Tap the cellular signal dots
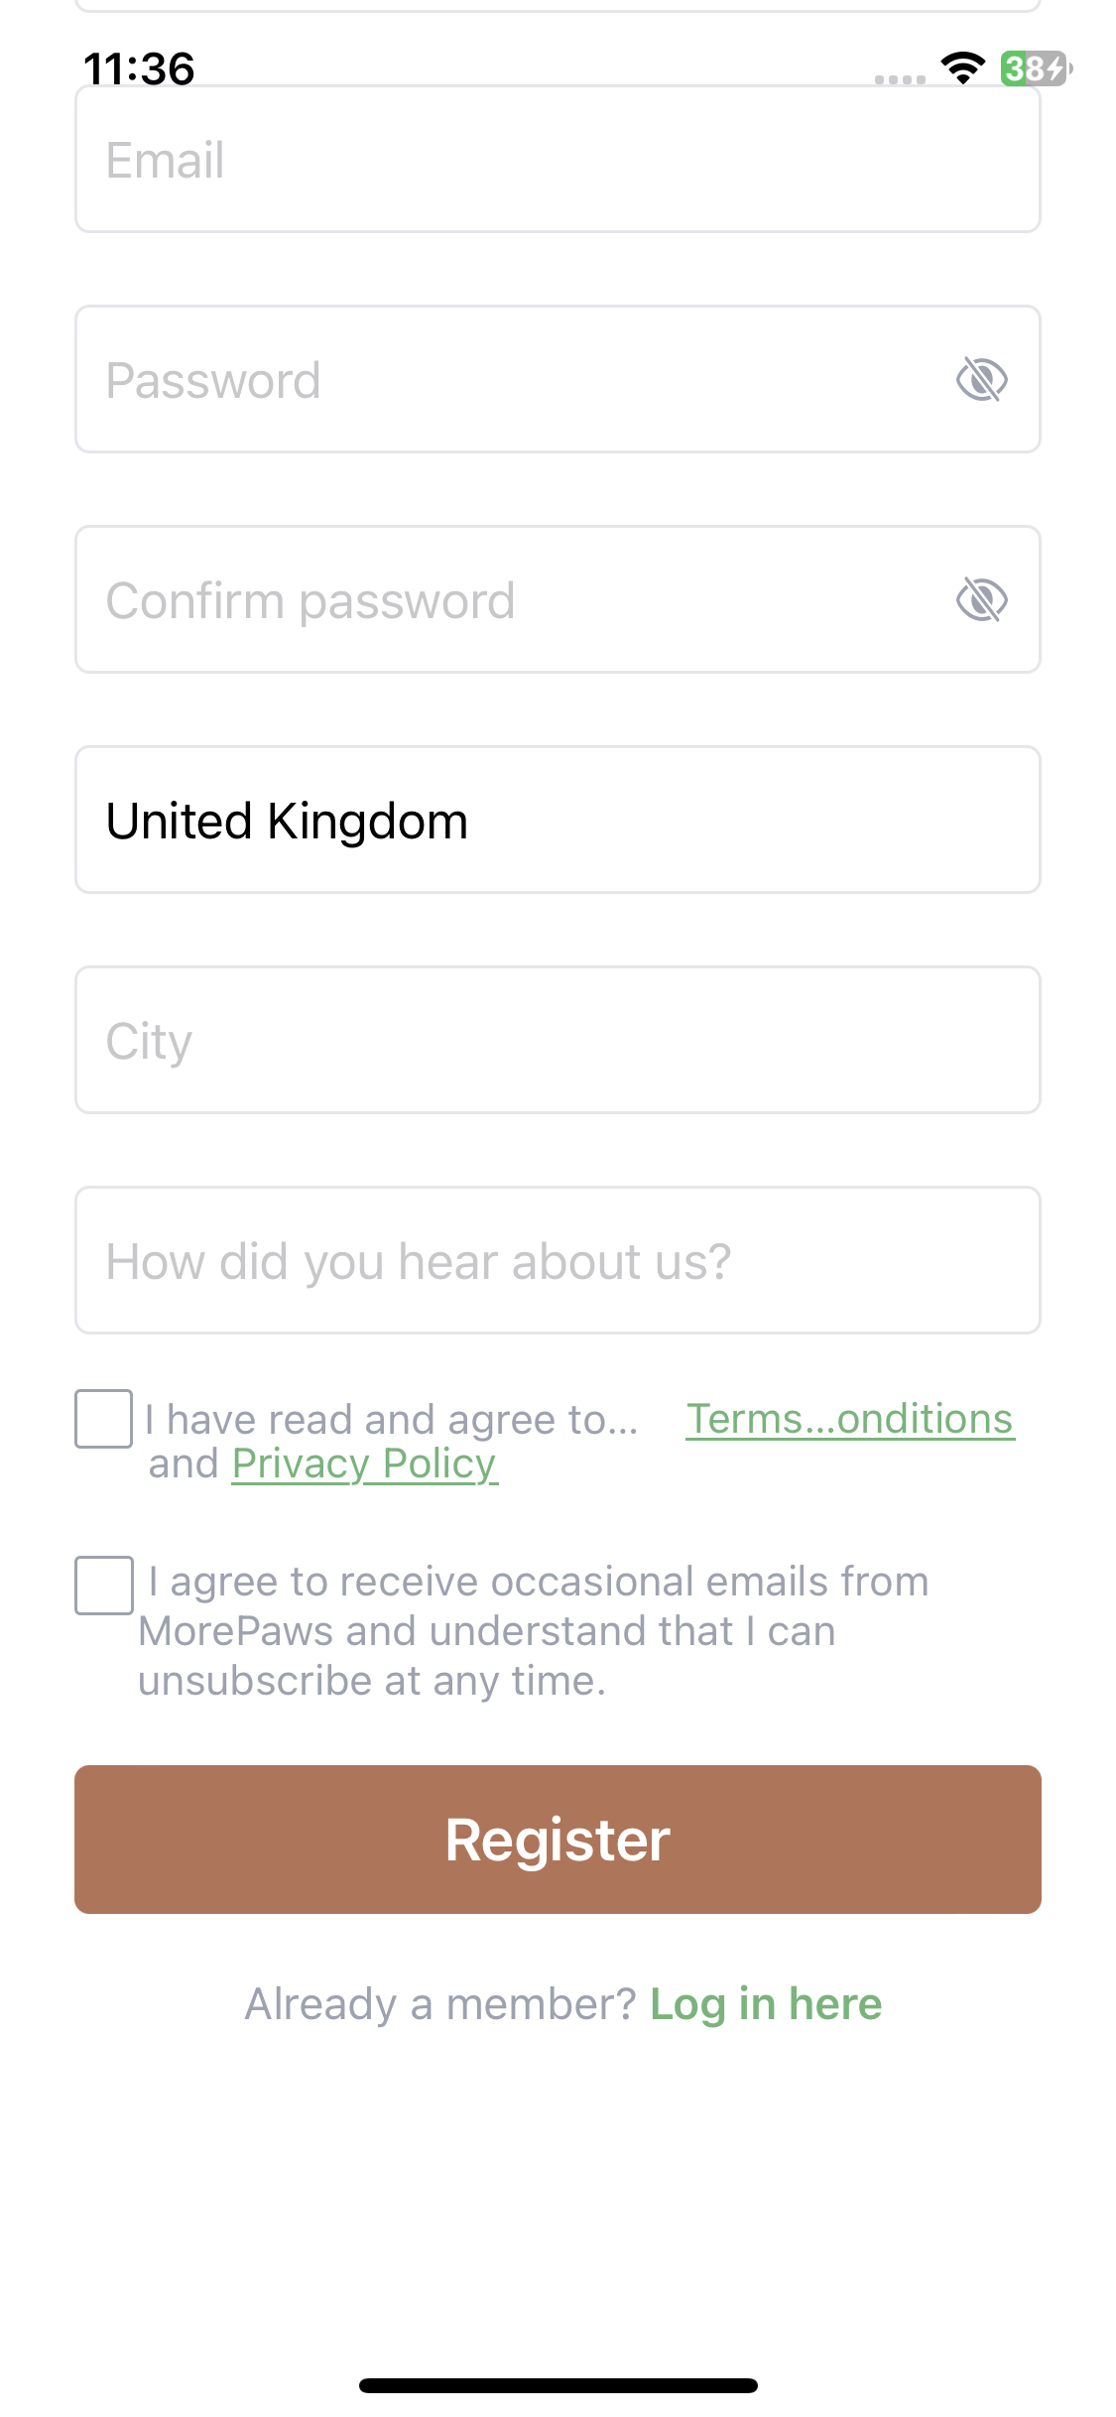The image size is (1116, 2417). 900,79
